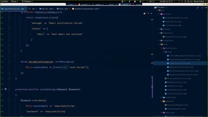Click the validateLogin function name
The image size is (208, 117).
pos(49,89)
